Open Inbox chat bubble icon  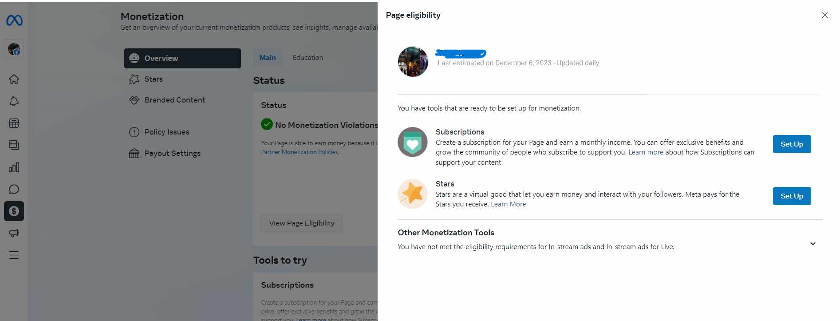14,190
